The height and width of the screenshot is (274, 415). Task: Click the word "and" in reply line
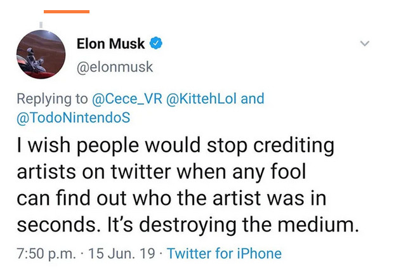(x=253, y=99)
